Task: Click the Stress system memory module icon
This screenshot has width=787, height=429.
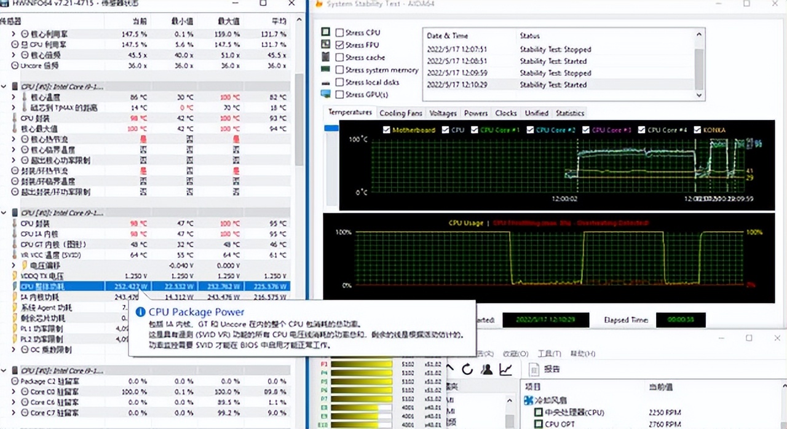Action: [x=324, y=69]
